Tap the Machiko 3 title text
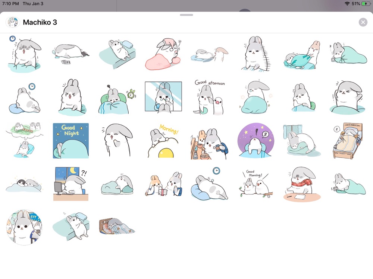Image resolution: width=373 pixels, height=279 pixels. tap(40, 22)
